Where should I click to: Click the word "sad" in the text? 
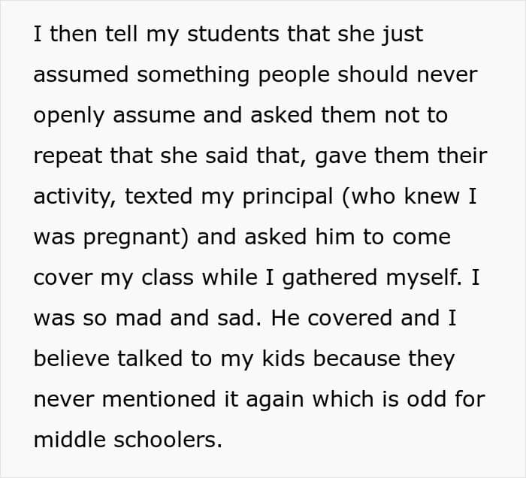point(228,319)
